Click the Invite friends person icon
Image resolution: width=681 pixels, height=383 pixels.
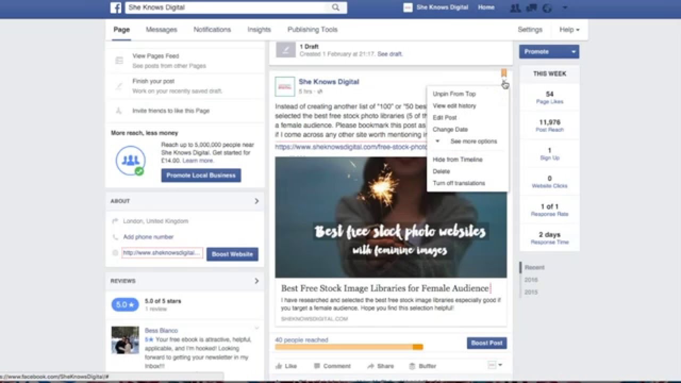coord(119,111)
